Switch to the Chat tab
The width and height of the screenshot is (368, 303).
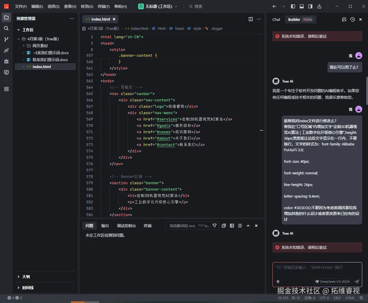pyautogui.click(x=276, y=19)
